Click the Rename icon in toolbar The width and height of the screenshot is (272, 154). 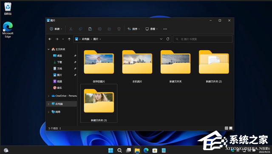[x=99, y=29]
